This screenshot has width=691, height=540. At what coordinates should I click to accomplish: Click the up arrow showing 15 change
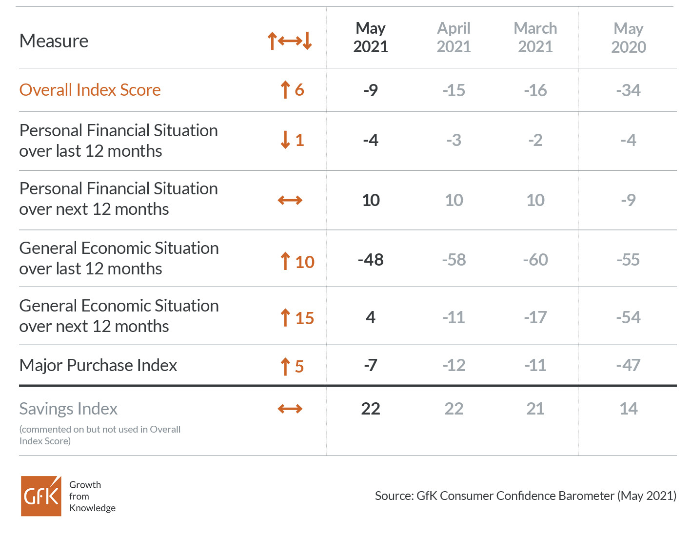pyautogui.click(x=285, y=318)
